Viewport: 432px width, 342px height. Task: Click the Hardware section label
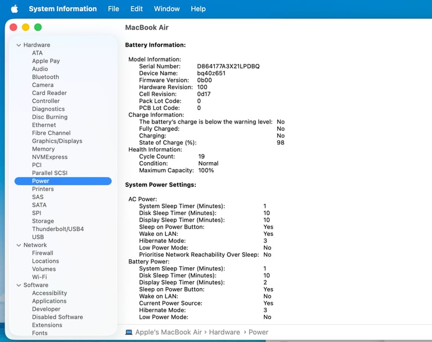pos(37,45)
